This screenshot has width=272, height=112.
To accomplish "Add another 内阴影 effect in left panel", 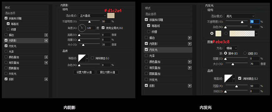I will pos(46,40).
